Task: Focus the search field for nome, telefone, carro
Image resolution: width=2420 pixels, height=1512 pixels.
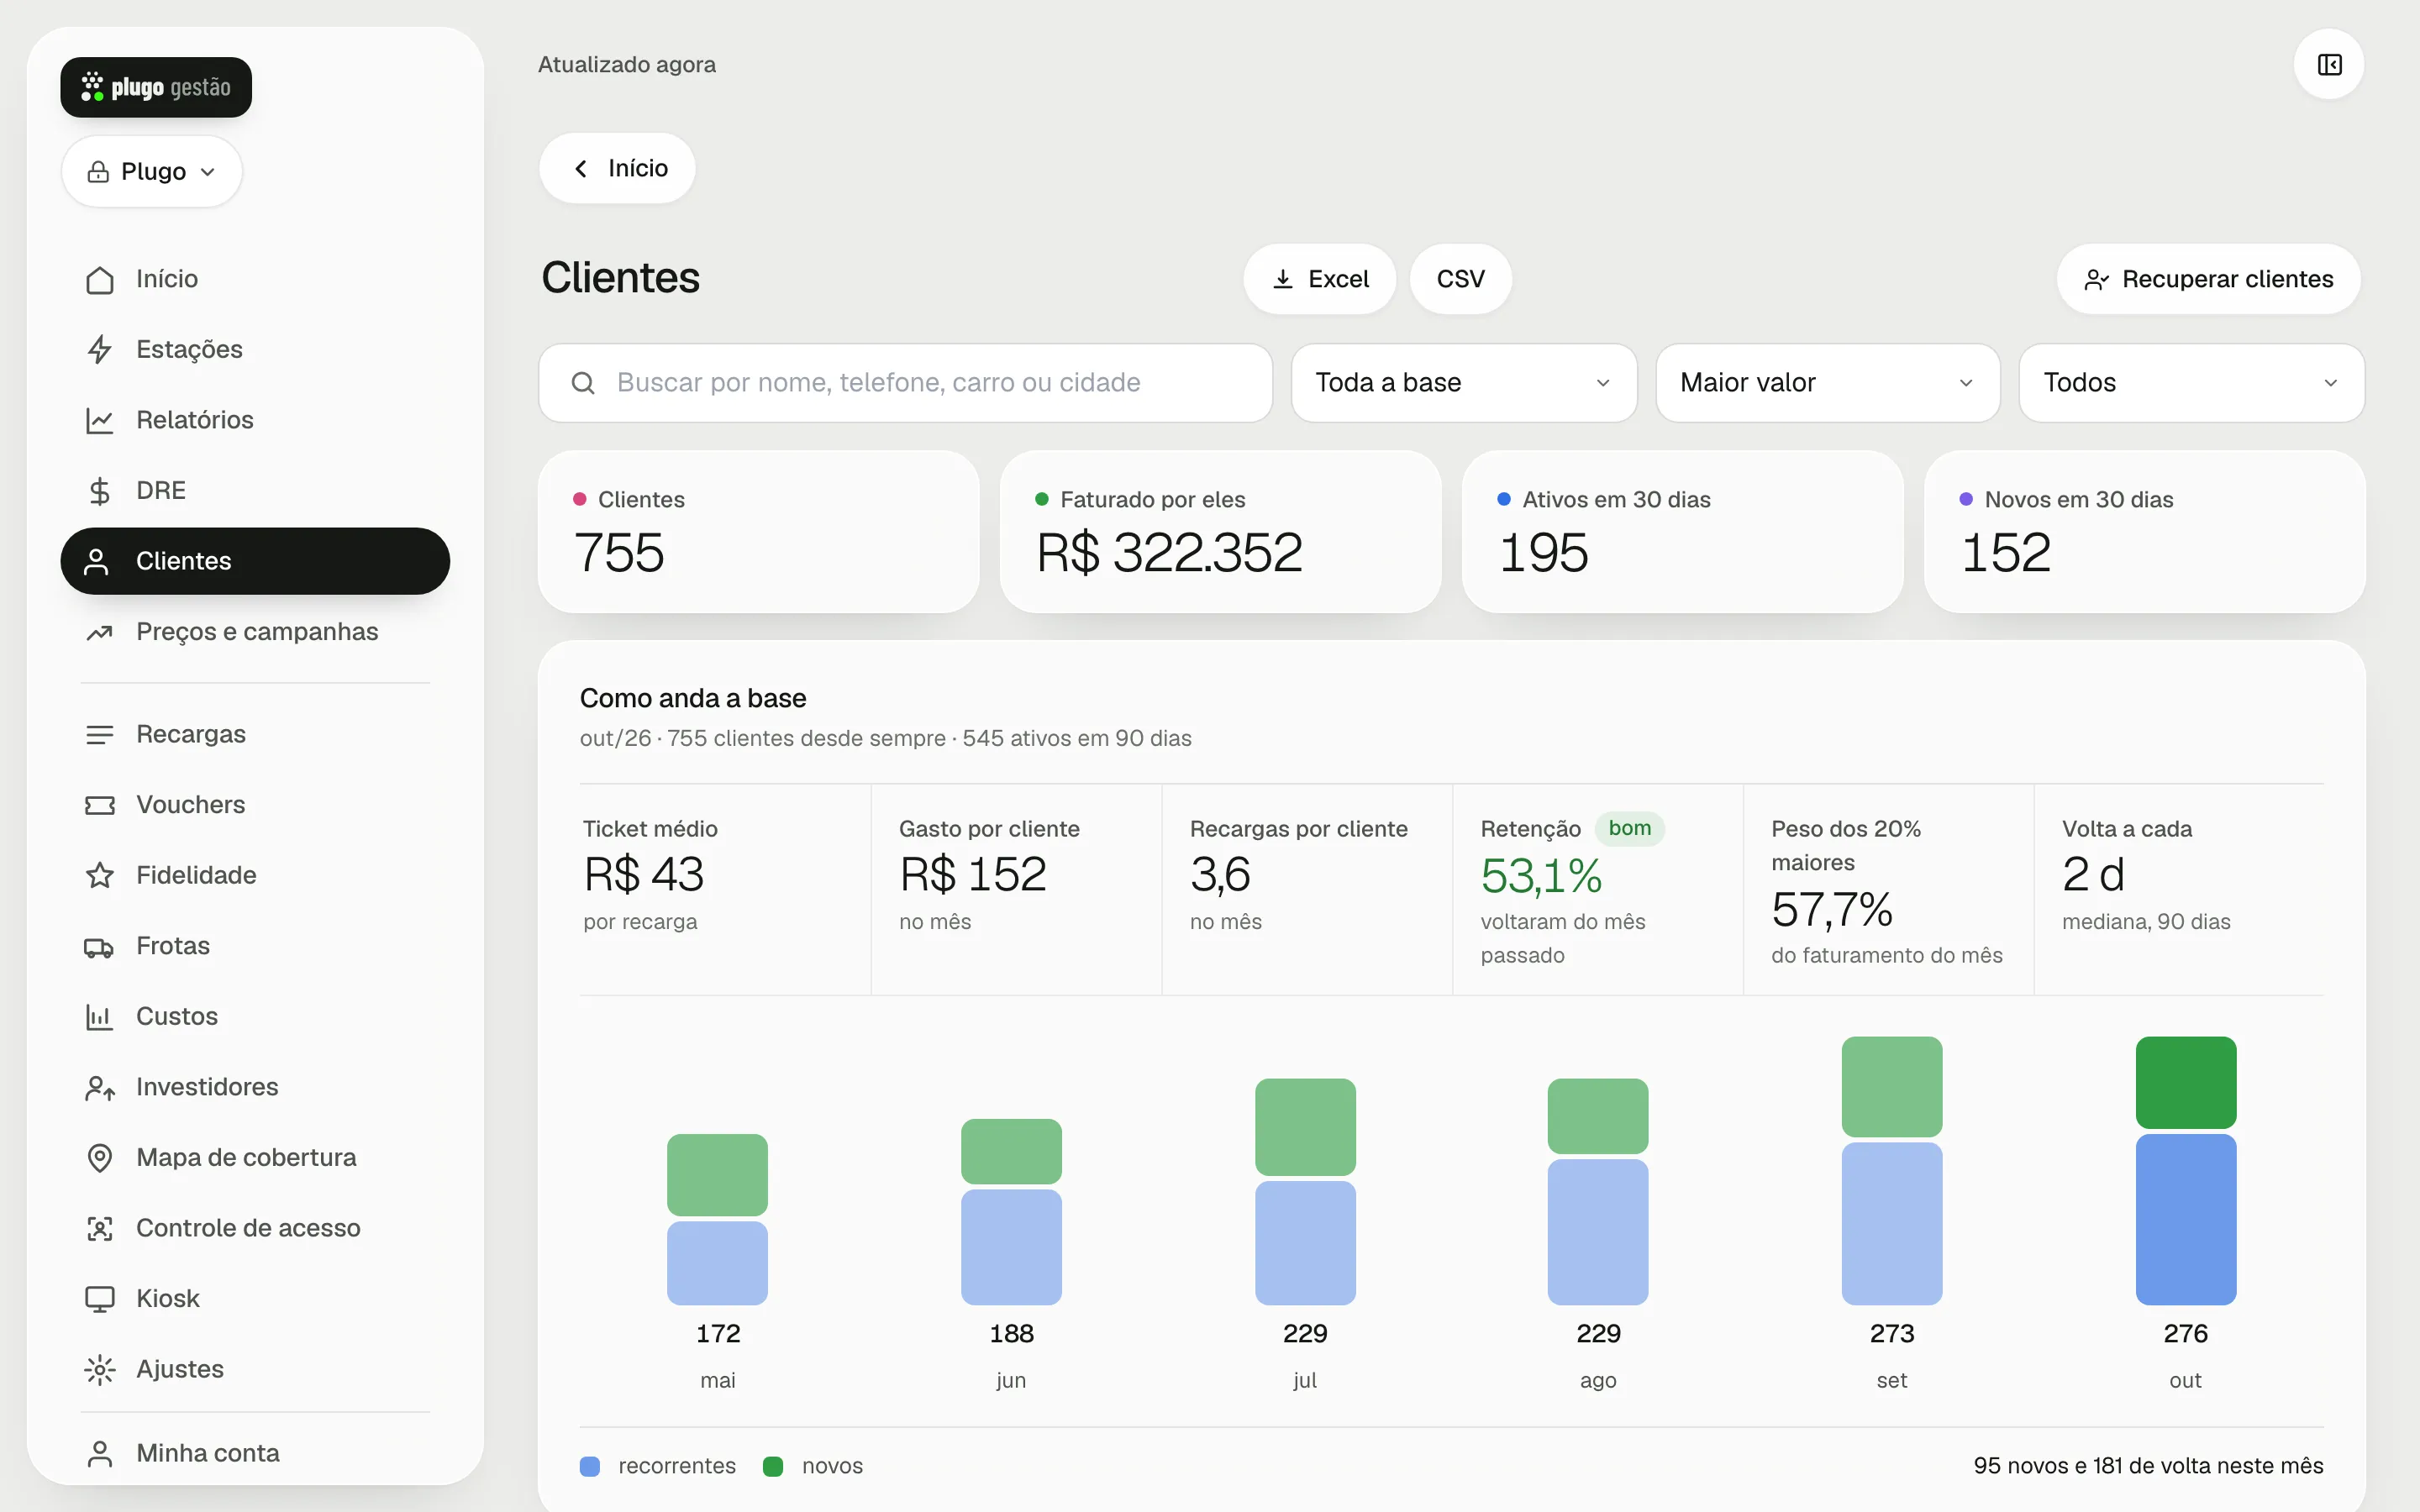Action: tap(905, 383)
